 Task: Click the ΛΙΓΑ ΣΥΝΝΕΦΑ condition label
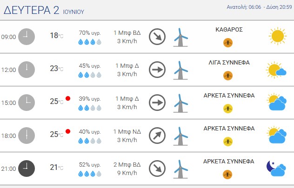[x=229, y=63]
